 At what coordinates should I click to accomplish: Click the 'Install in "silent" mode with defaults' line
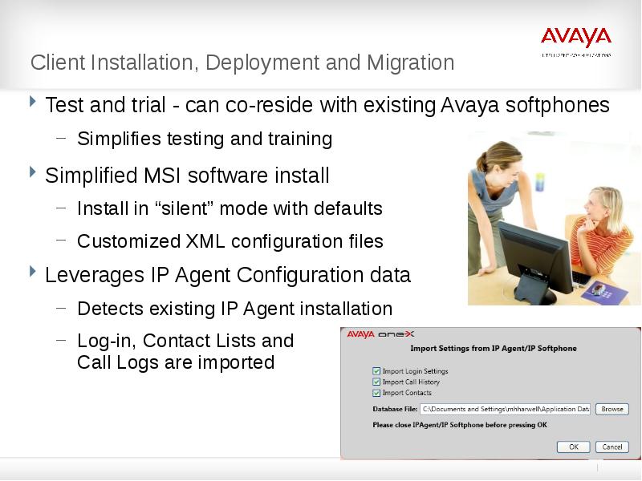pyautogui.click(x=230, y=208)
